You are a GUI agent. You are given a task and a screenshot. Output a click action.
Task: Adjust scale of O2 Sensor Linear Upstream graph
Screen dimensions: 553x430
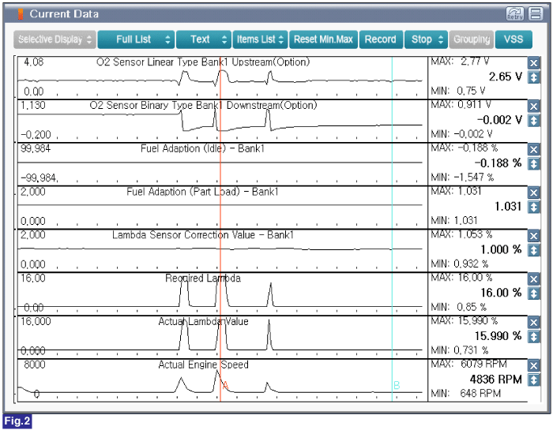[x=533, y=77]
